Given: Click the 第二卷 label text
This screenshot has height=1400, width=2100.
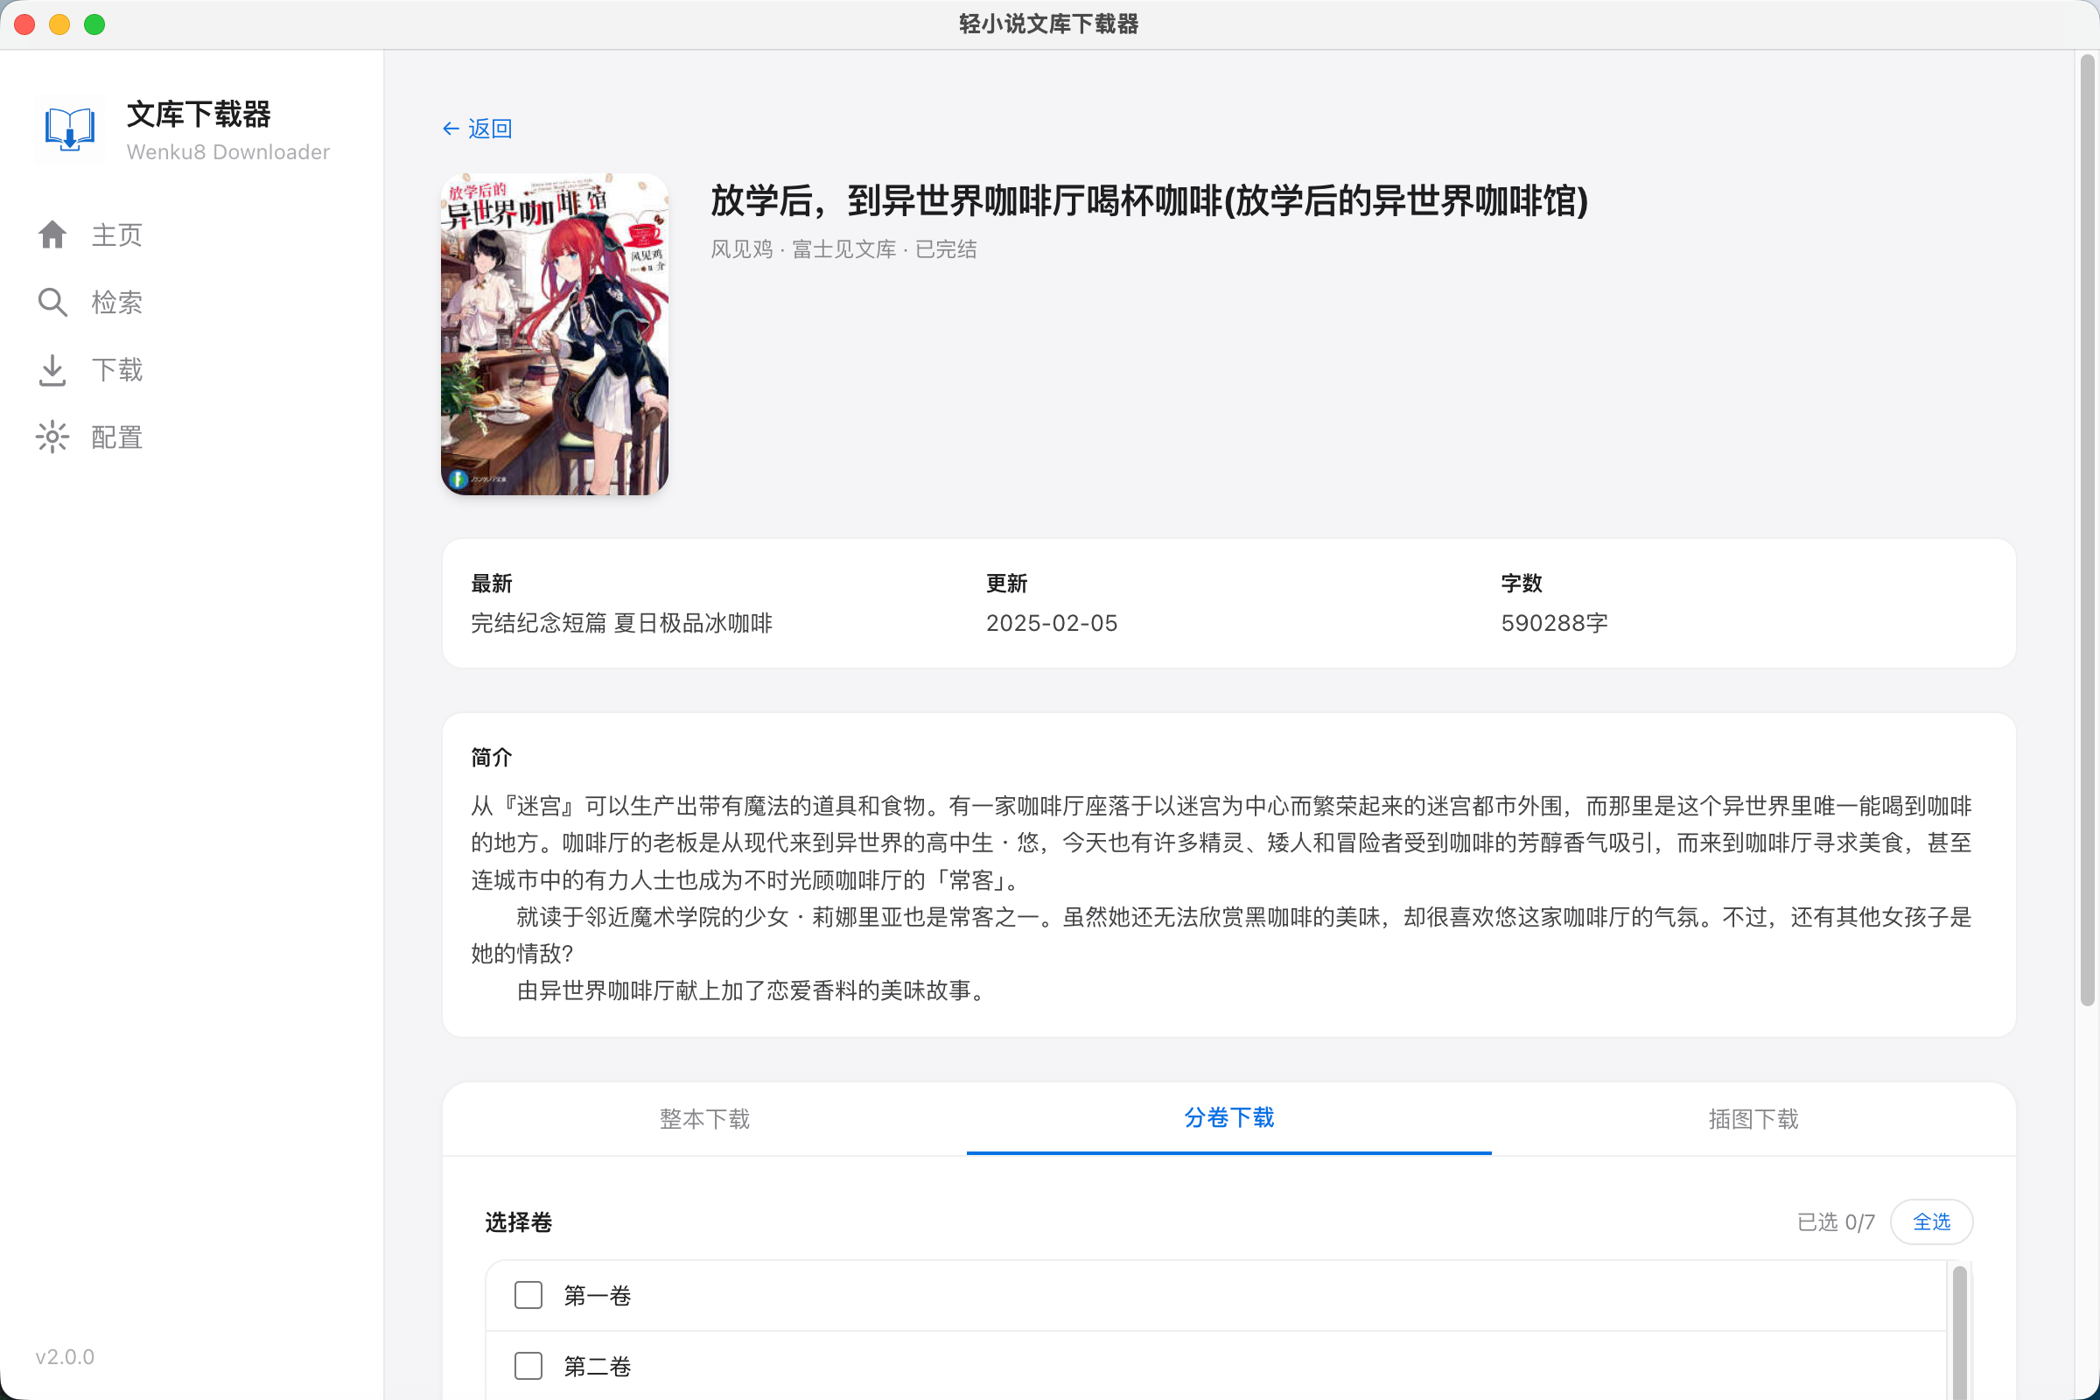Looking at the screenshot, I should click(598, 1367).
